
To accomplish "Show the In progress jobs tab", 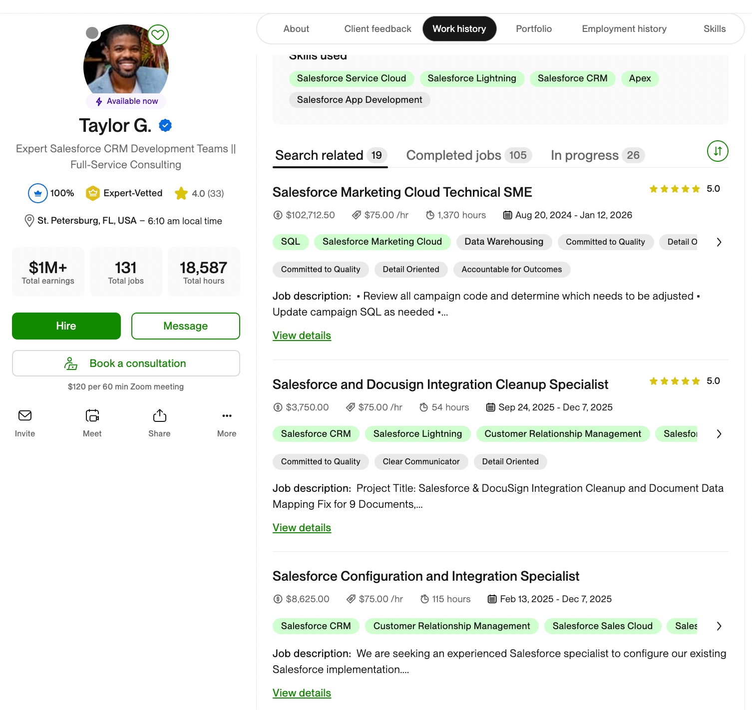I will [597, 155].
